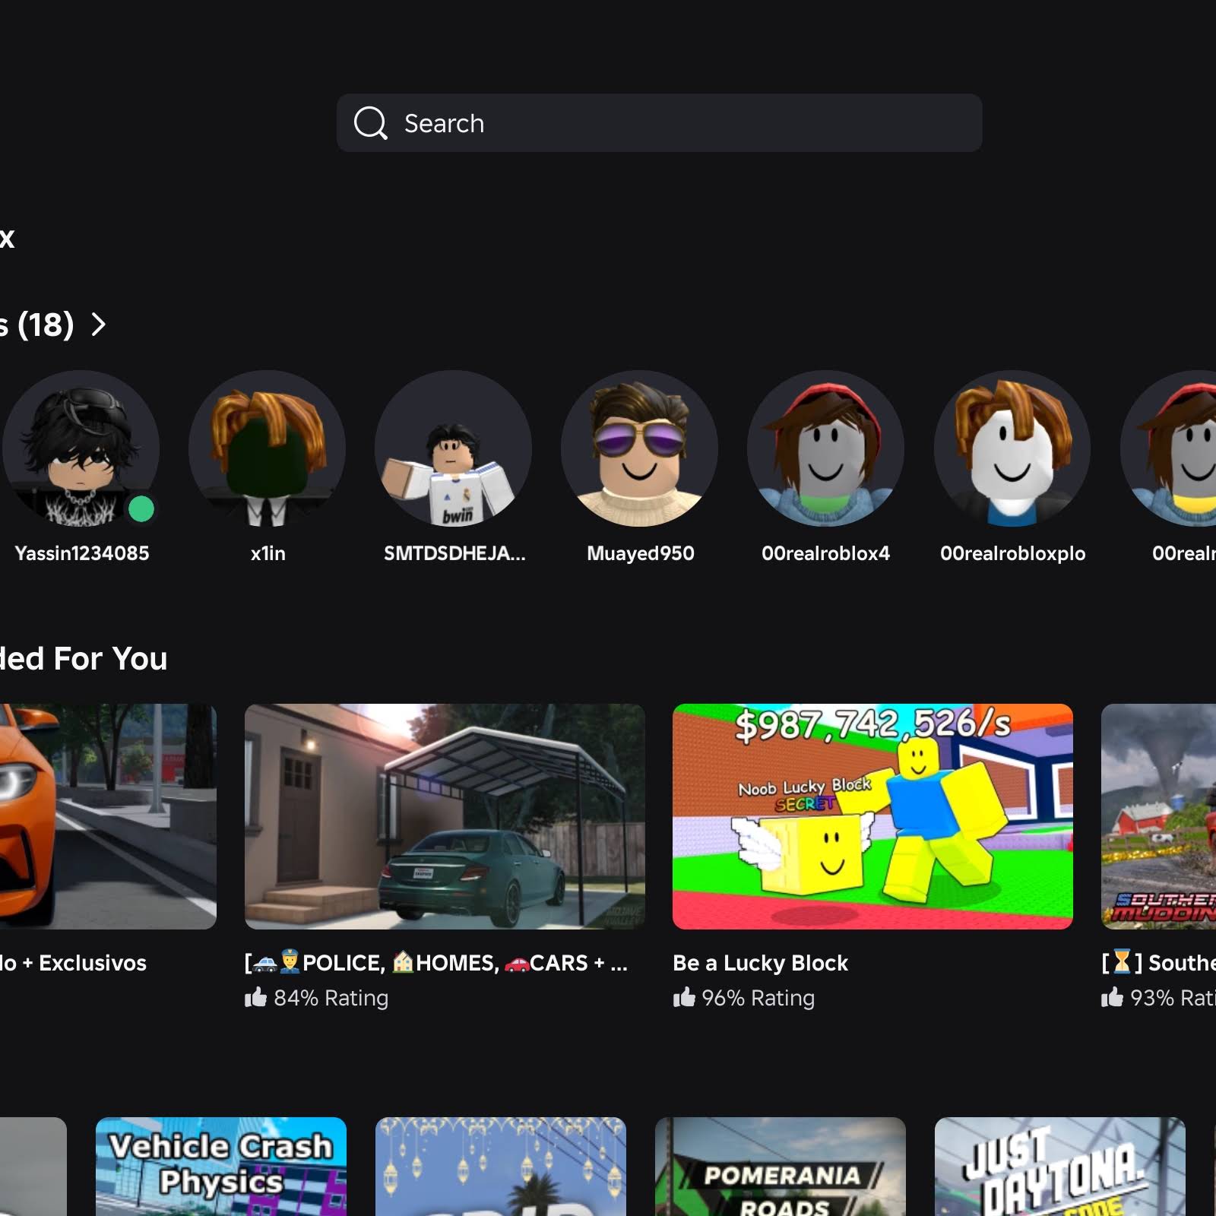The height and width of the screenshot is (1216, 1216).
Task: Open Yassin1234085's avatar profile
Action: click(x=81, y=448)
